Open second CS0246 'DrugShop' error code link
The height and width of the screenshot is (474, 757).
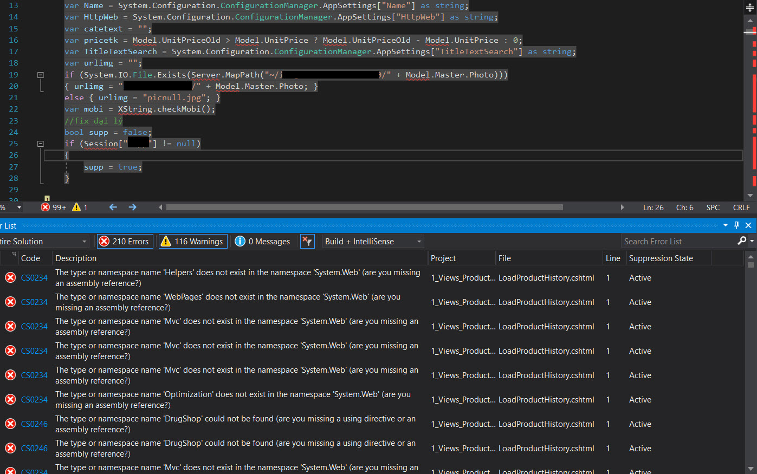point(34,449)
